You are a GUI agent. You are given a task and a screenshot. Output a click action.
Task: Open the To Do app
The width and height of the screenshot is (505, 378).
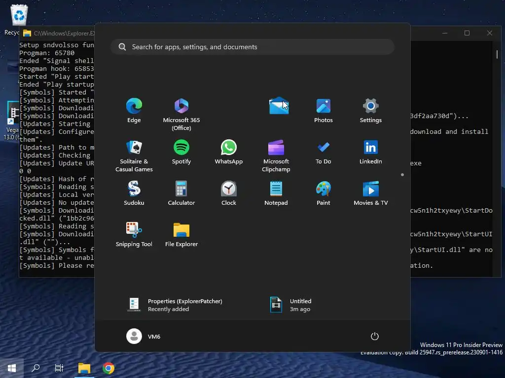point(324,152)
